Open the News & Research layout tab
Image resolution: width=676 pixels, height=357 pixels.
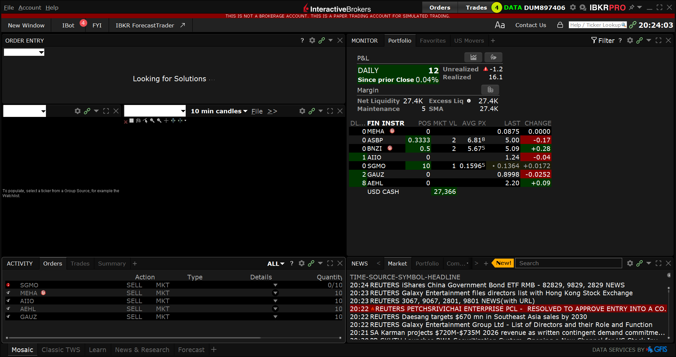142,349
